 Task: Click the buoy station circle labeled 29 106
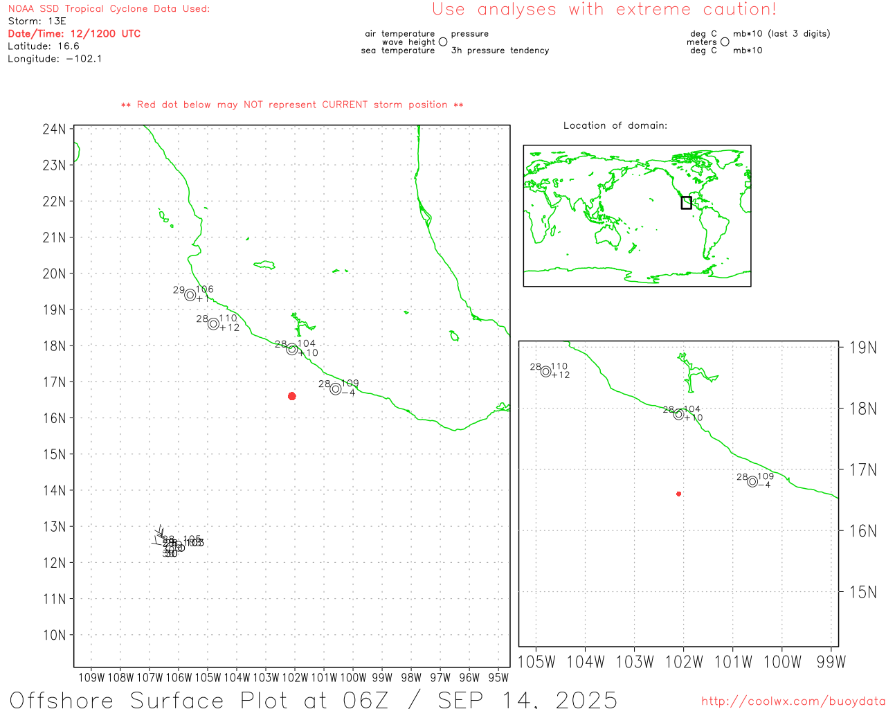(190, 295)
